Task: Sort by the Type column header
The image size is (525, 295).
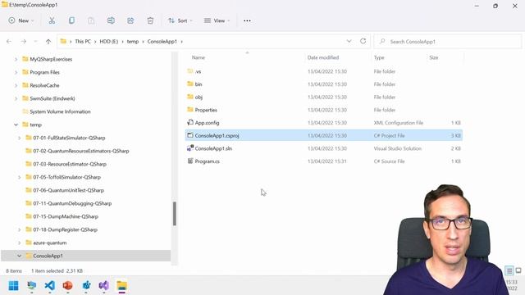Action: click(379, 57)
